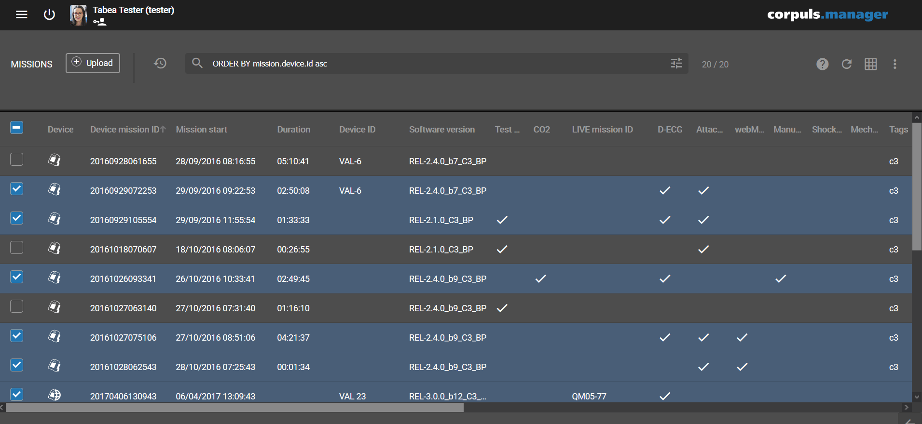922x424 pixels.
Task: Click the Upload button
Action: point(93,63)
